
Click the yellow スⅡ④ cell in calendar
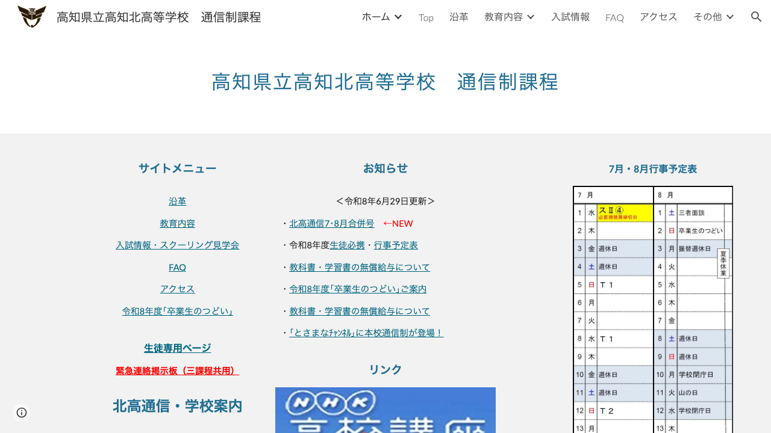click(x=625, y=212)
